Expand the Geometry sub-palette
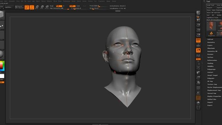Viewport: 222px width, 125px height. [x=211, y=42]
